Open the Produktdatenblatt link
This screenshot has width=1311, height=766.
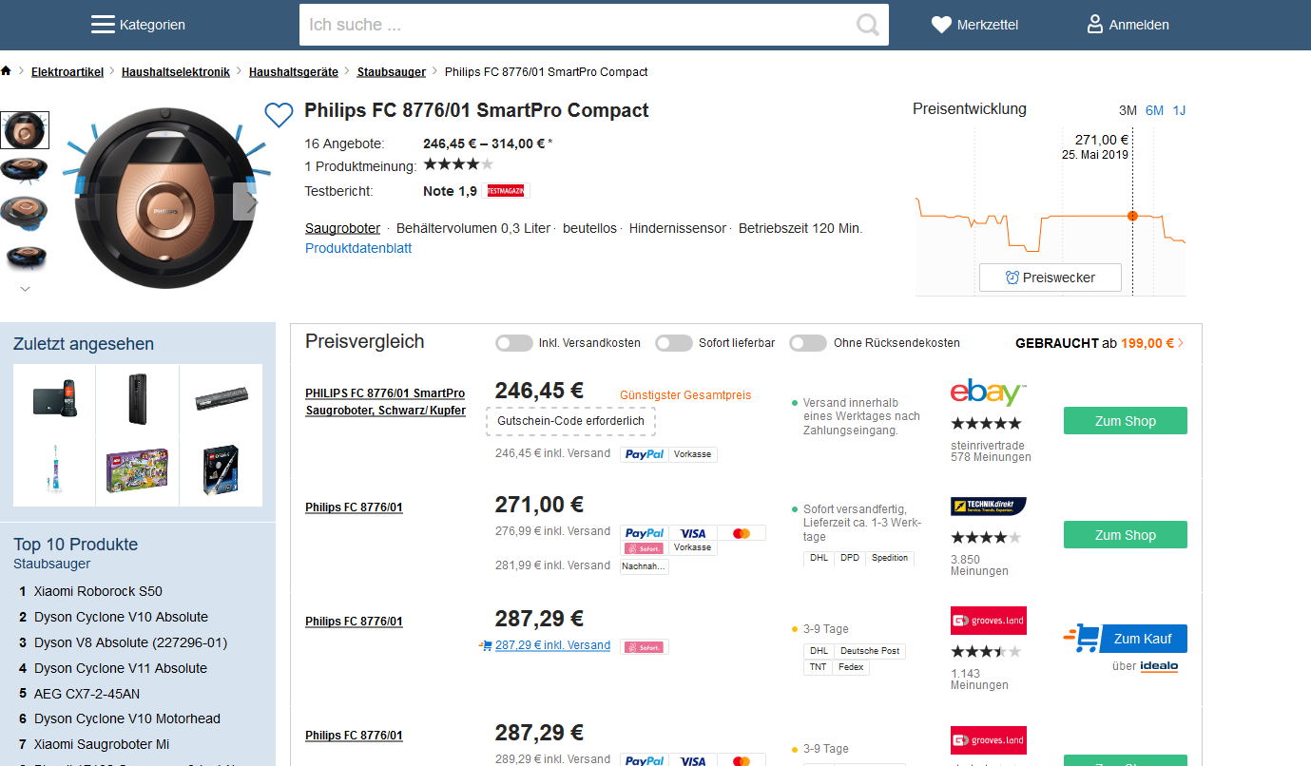[358, 248]
